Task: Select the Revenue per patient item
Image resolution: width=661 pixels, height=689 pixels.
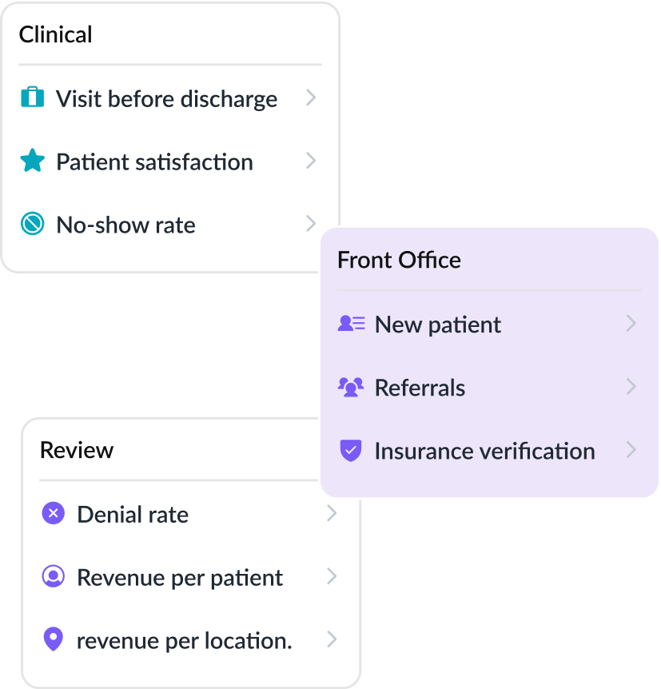Action: pyautogui.click(x=179, y=577)
